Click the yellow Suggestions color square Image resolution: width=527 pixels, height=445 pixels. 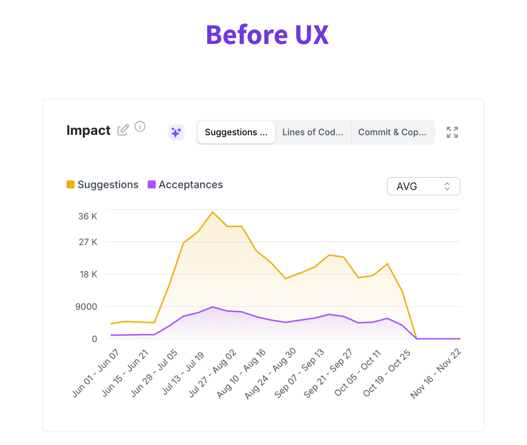70,185
